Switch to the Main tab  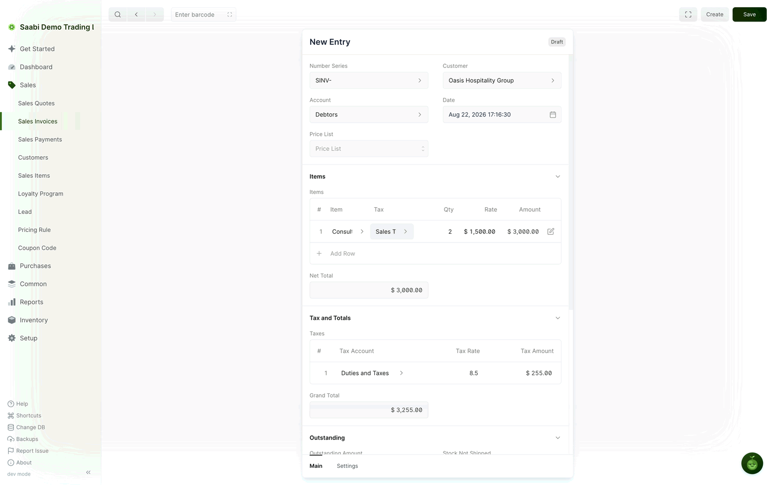pyautogui.click(x=316, y=466)
